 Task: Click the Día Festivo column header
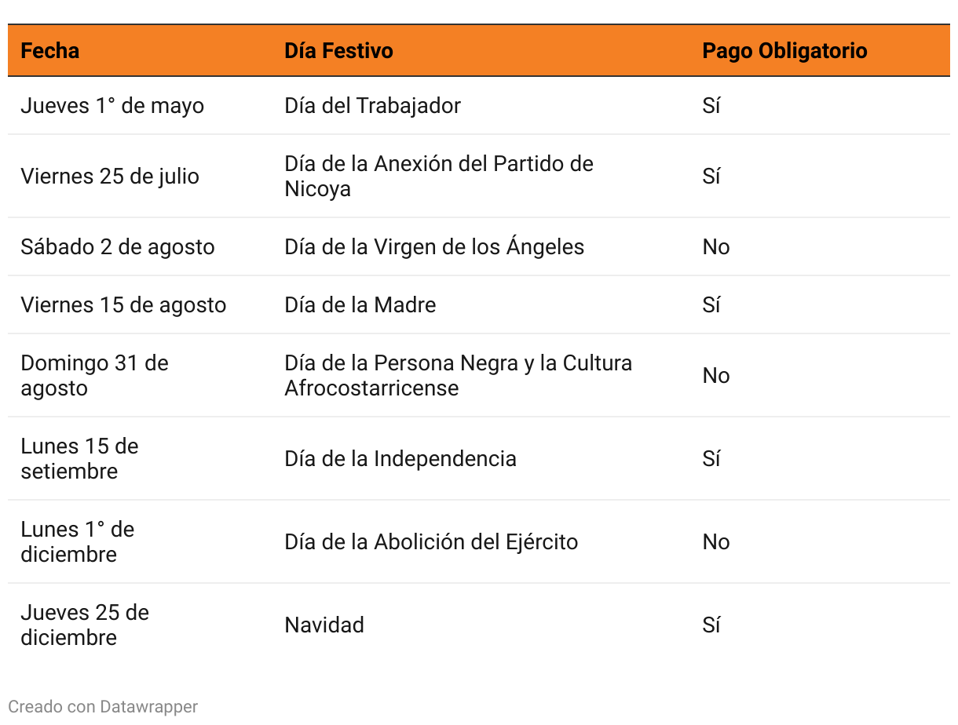point(338,51)
